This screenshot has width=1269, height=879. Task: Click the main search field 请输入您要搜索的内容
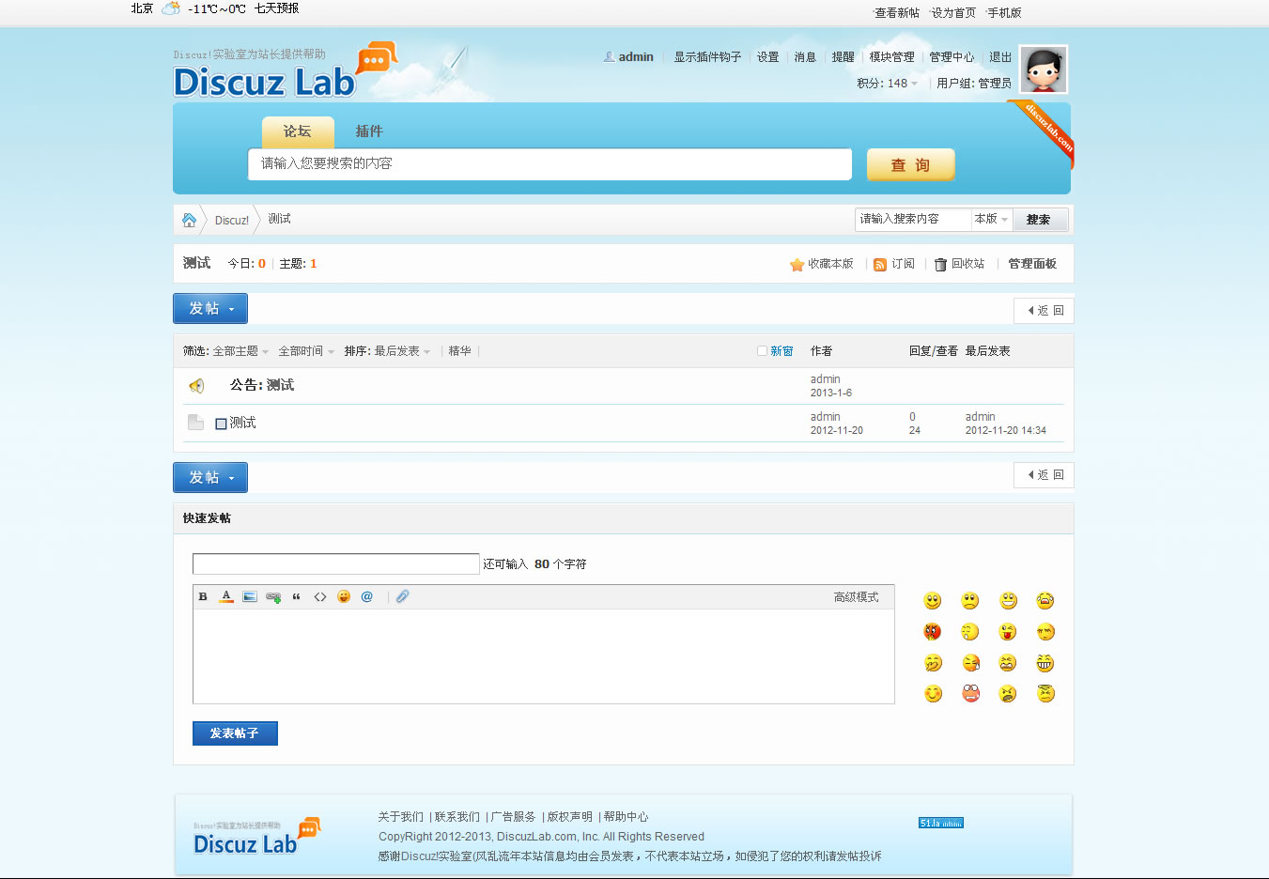549,163
